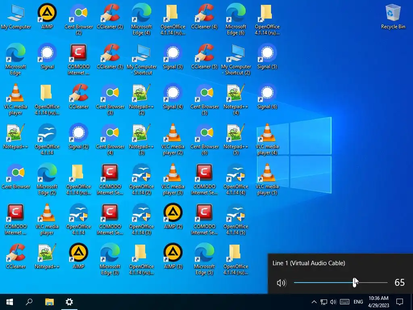The height and width of the screenshot is (310, 413).
Task: Select the OpenOffice 4.1.14 (4) shortcut
Action: 236,179
